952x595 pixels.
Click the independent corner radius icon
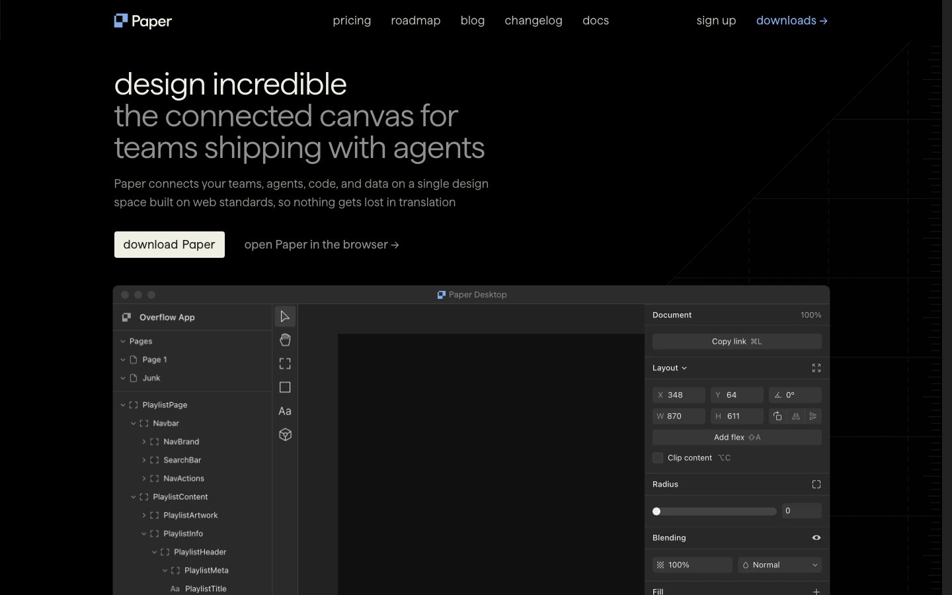coord(816,485)
